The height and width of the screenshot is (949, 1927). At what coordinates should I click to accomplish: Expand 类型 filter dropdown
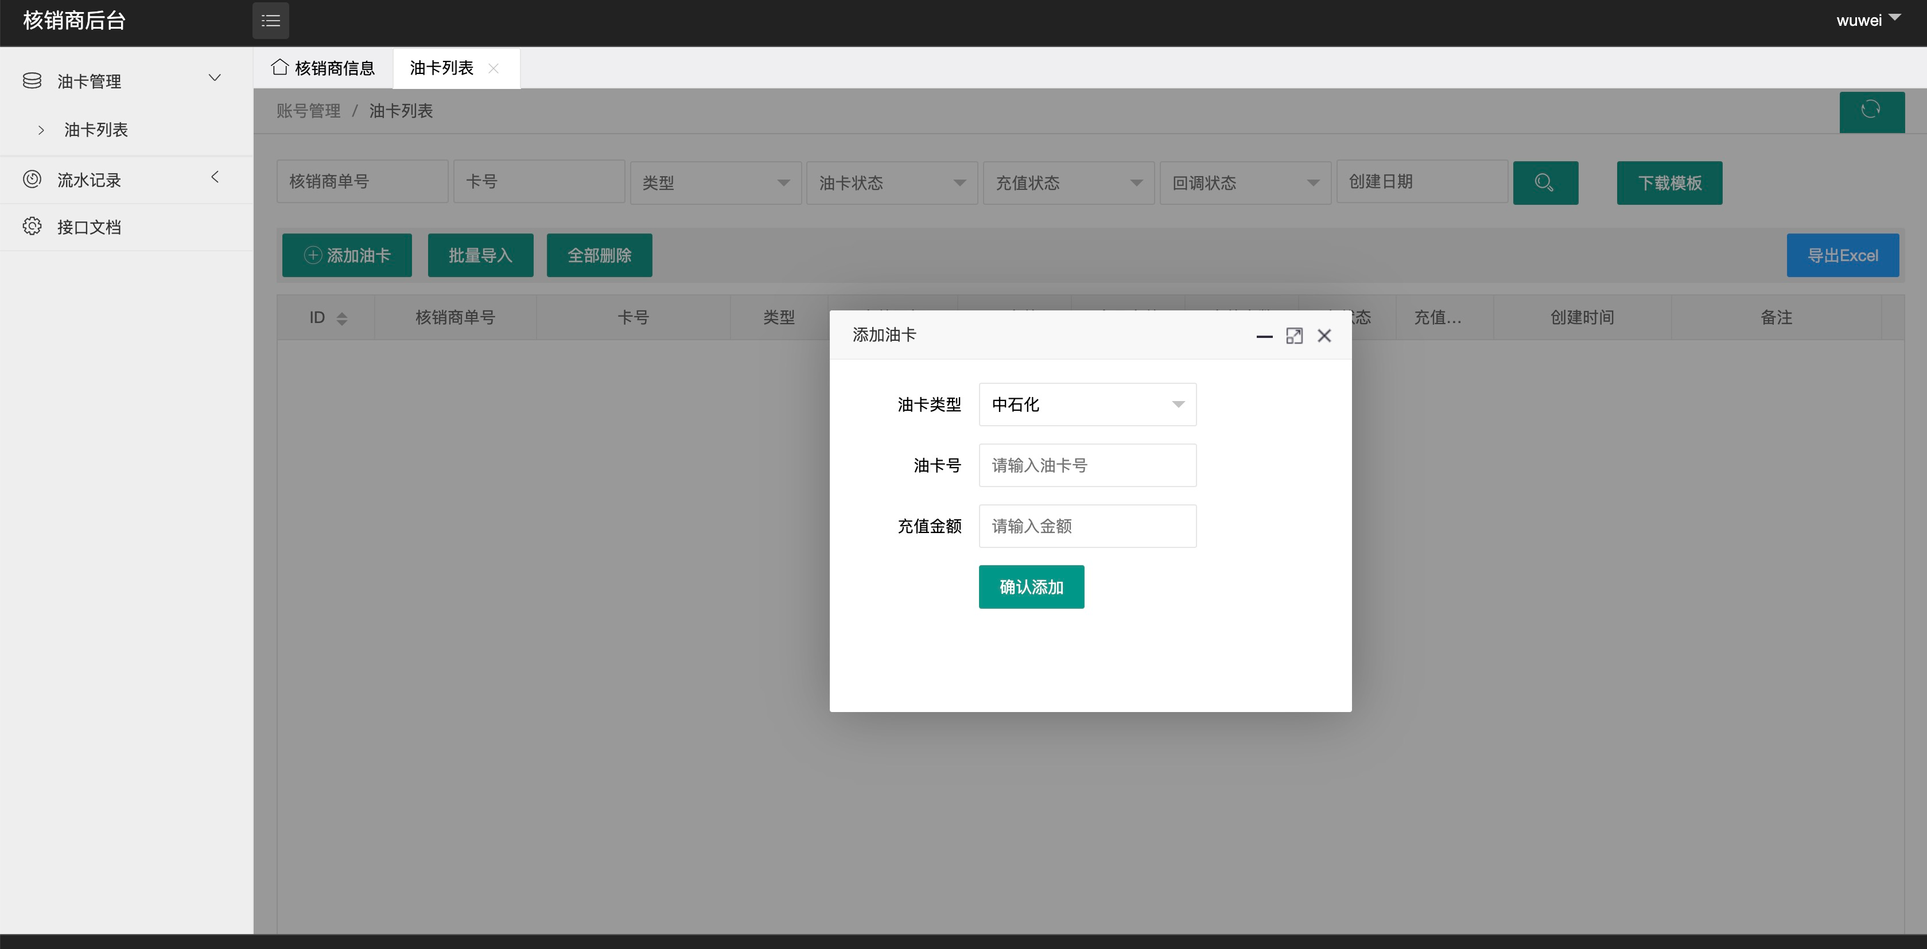(713, 182)
